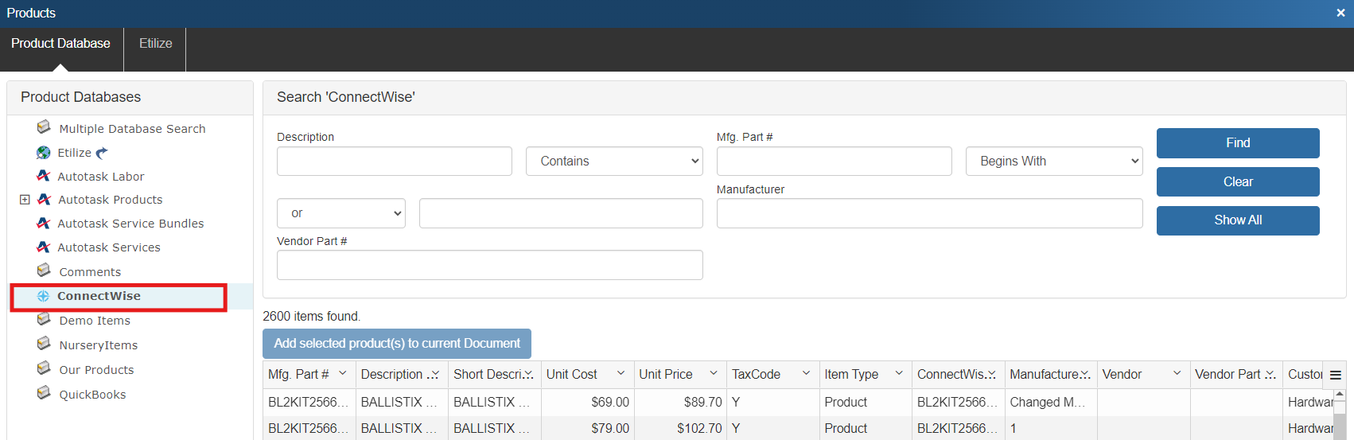Close the Products window

(1340, 13)
